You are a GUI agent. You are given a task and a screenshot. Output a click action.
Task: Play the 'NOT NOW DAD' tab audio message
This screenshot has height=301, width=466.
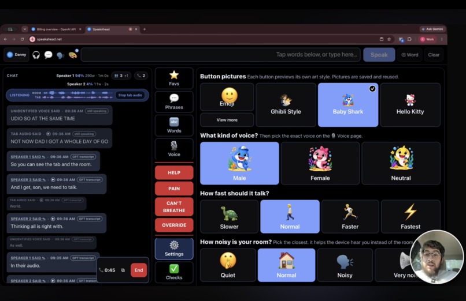[49, 134]
